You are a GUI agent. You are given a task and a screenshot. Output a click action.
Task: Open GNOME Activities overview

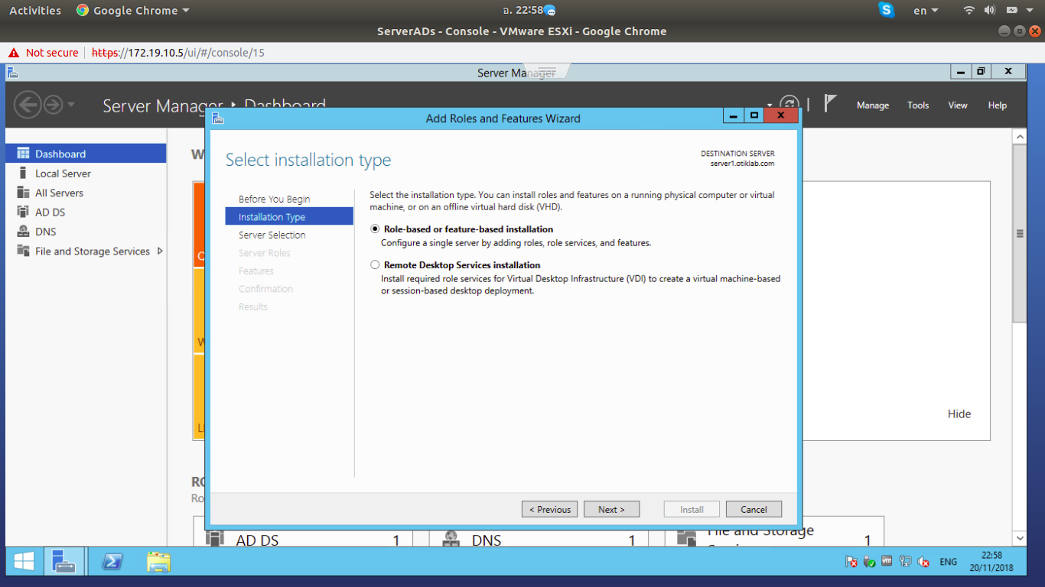click(x=35, y=11)
